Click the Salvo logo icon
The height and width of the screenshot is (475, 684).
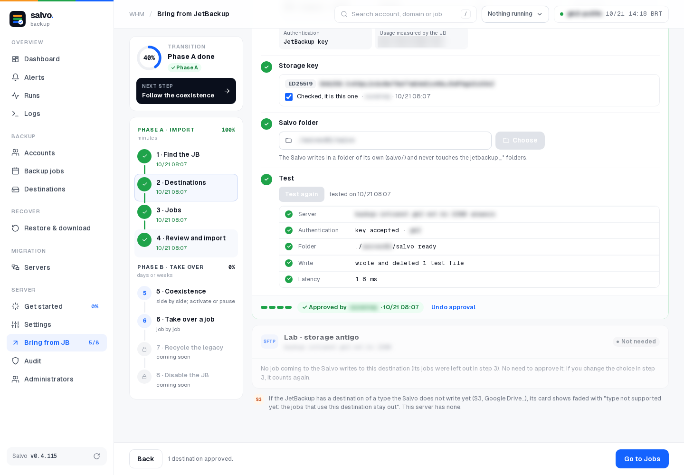(18, 19)
